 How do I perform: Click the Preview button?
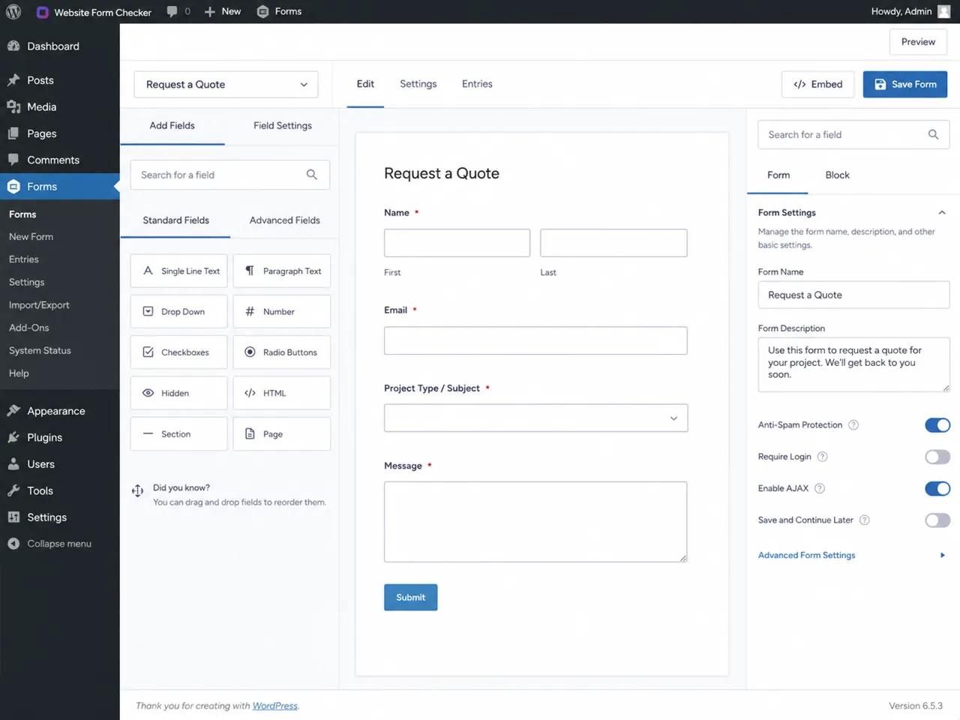point(918,42)
